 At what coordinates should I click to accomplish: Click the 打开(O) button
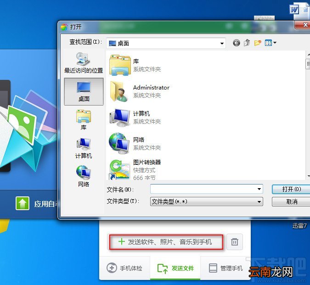point(291,189)
